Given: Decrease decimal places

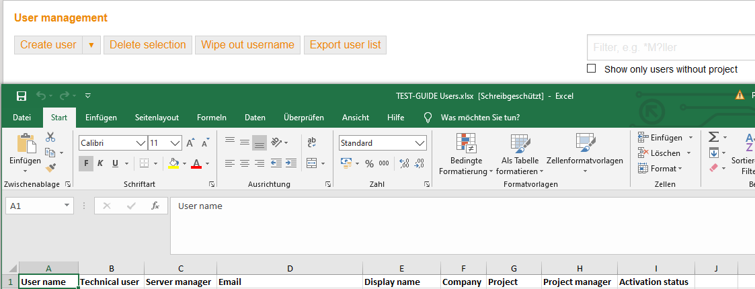Looking at the screenshot, I should (x=420, y=163).
